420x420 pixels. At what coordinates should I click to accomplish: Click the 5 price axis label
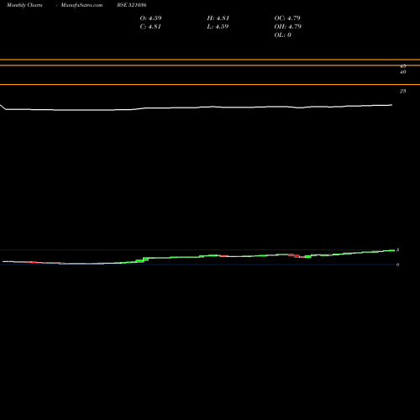tap(397, 249)
